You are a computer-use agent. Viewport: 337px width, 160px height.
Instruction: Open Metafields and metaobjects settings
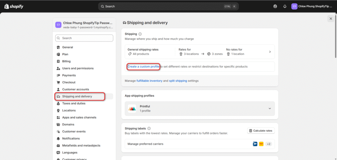(x=84, y=146)
